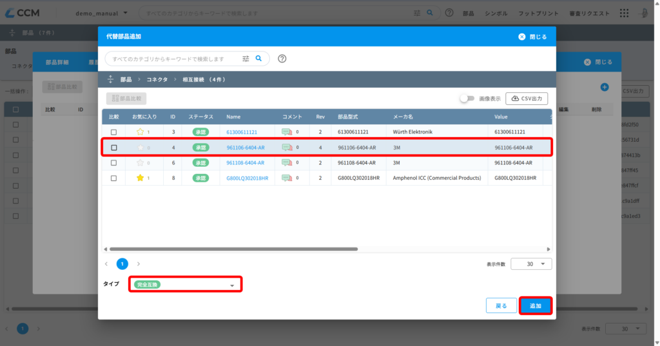Click the CSV出力 button in the dialog
660x346 pixels.
[527, 99]
